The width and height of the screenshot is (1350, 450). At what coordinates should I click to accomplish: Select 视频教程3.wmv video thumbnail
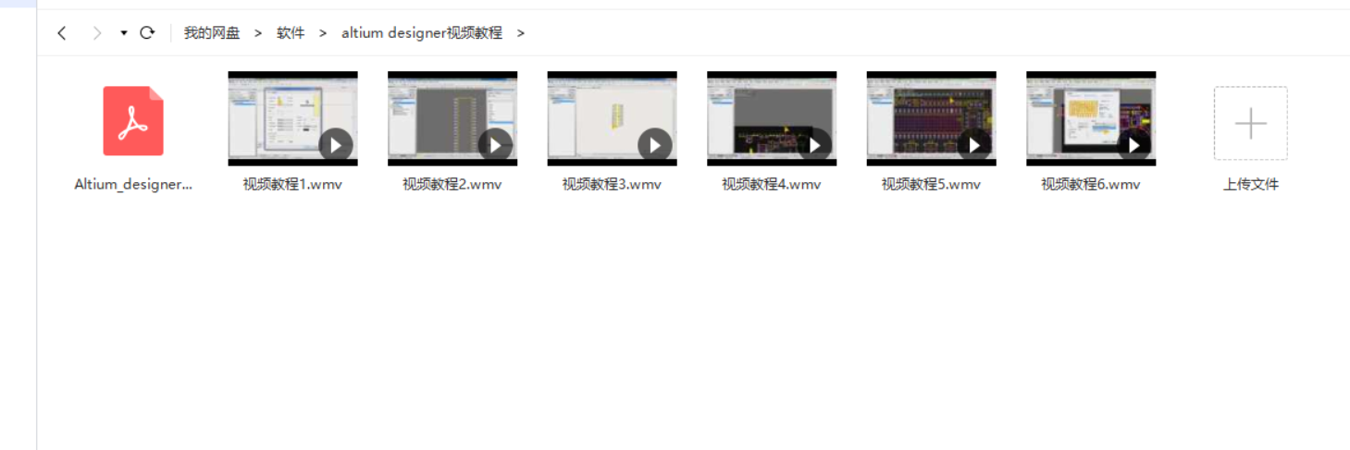[x=612, y=118]
